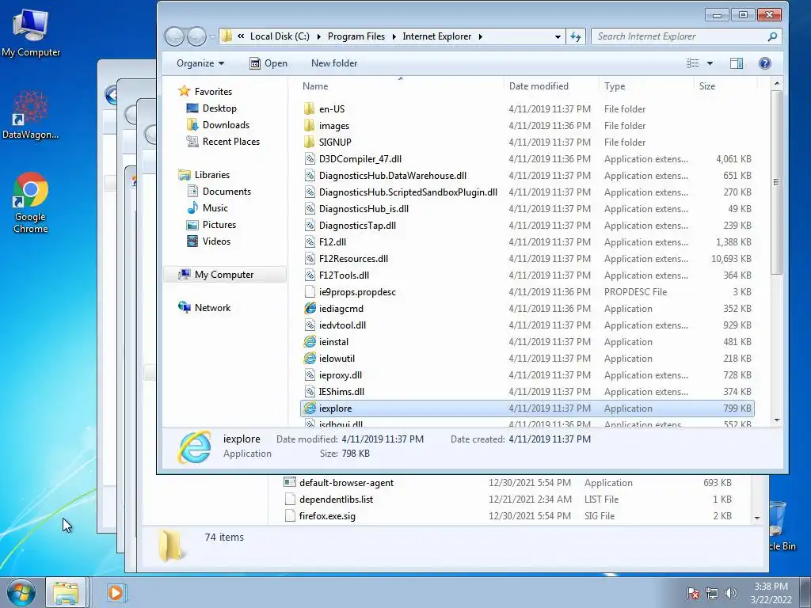Expand arrow after Program Files breadcrumb

point(394,36)
